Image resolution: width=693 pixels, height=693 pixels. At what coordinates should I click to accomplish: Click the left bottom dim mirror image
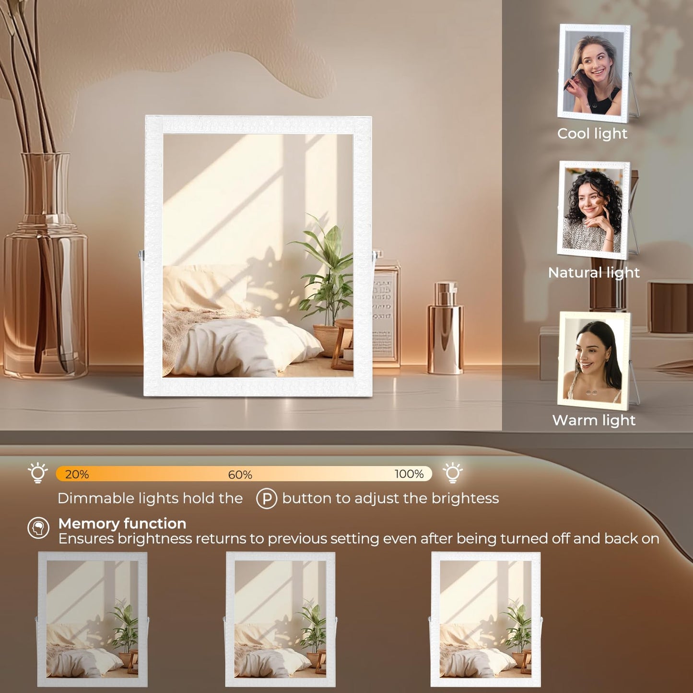93,619
